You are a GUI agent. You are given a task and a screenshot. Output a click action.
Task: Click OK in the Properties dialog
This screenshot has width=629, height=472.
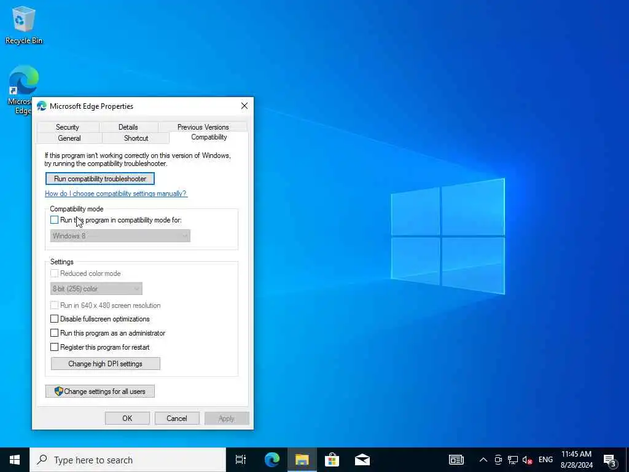coord(127,418)
